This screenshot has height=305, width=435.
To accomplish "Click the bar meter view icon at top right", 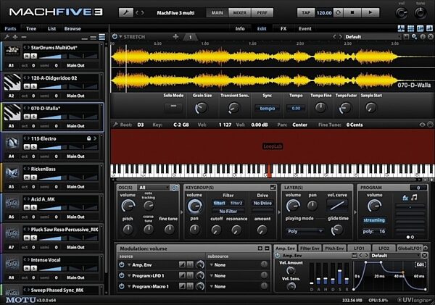I will 429,28.
